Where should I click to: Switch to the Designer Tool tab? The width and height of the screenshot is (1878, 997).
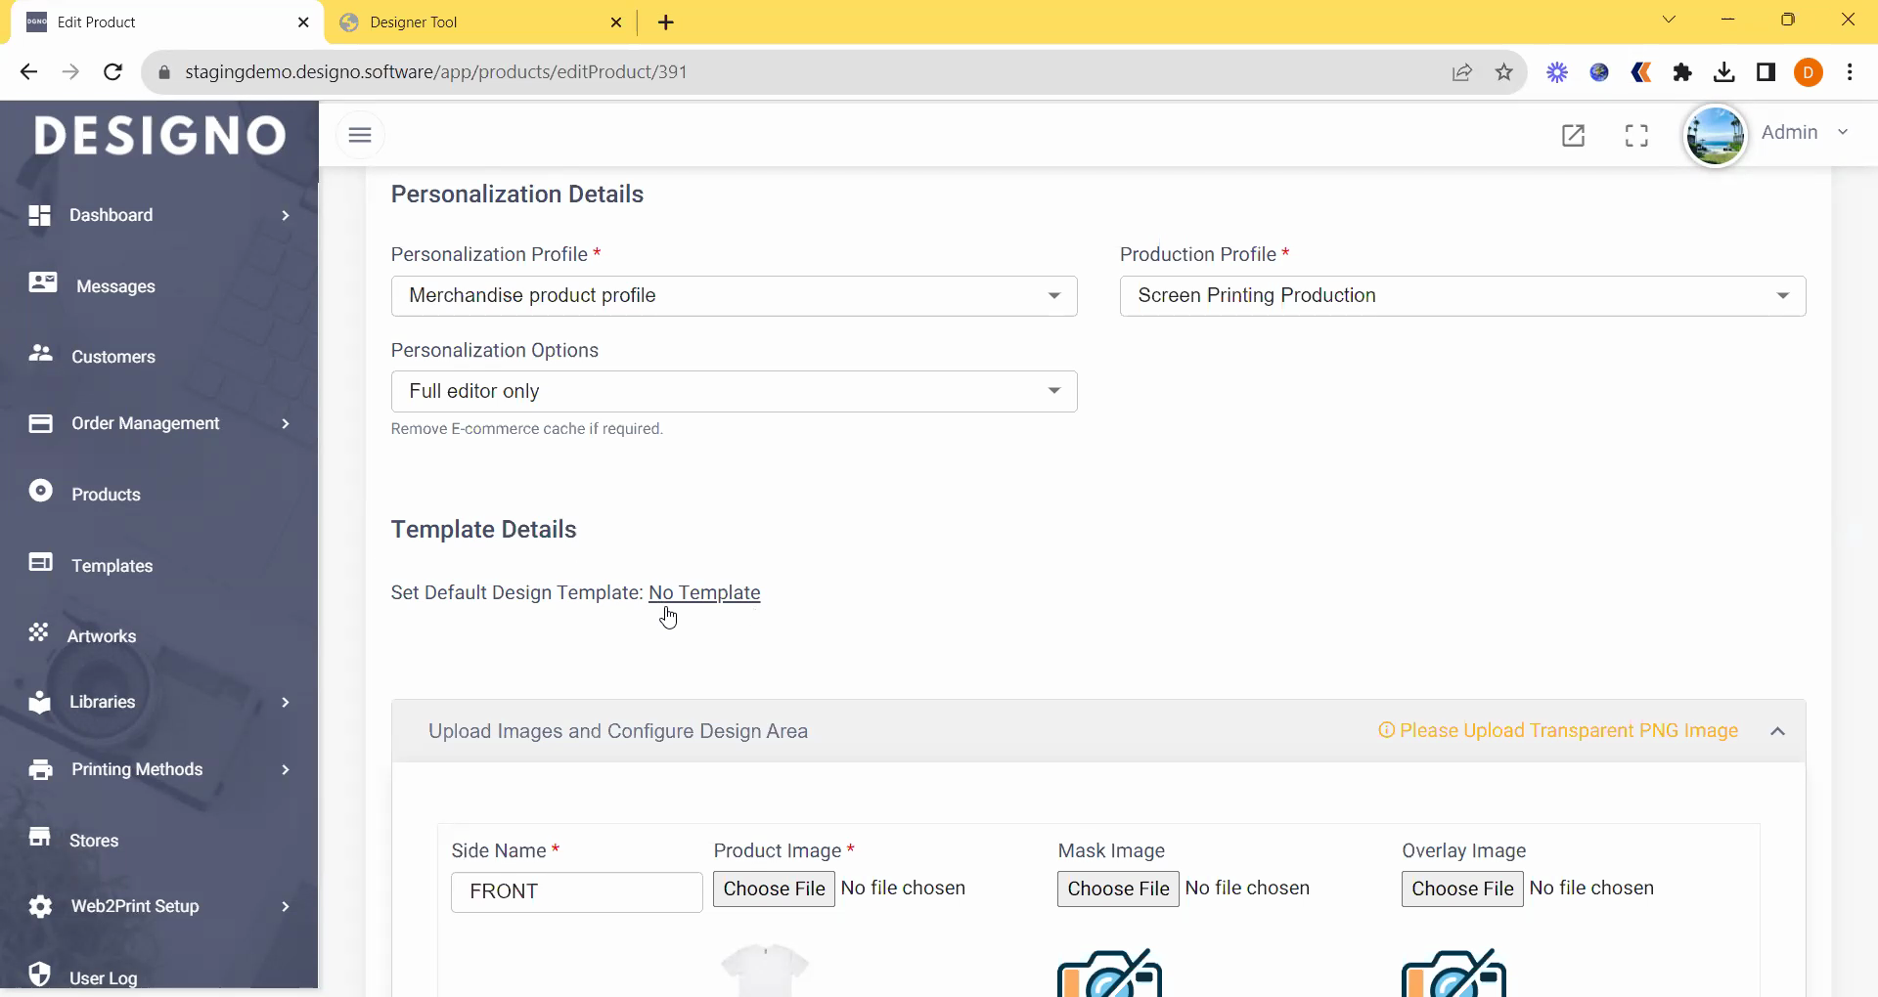[479, 22]
